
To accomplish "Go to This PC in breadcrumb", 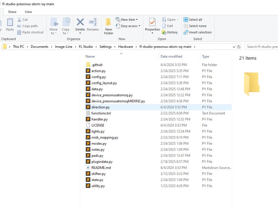I will click(18, 47).
